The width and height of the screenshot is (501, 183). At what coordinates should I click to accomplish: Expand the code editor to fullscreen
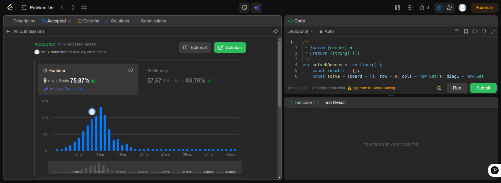[493, 31]
